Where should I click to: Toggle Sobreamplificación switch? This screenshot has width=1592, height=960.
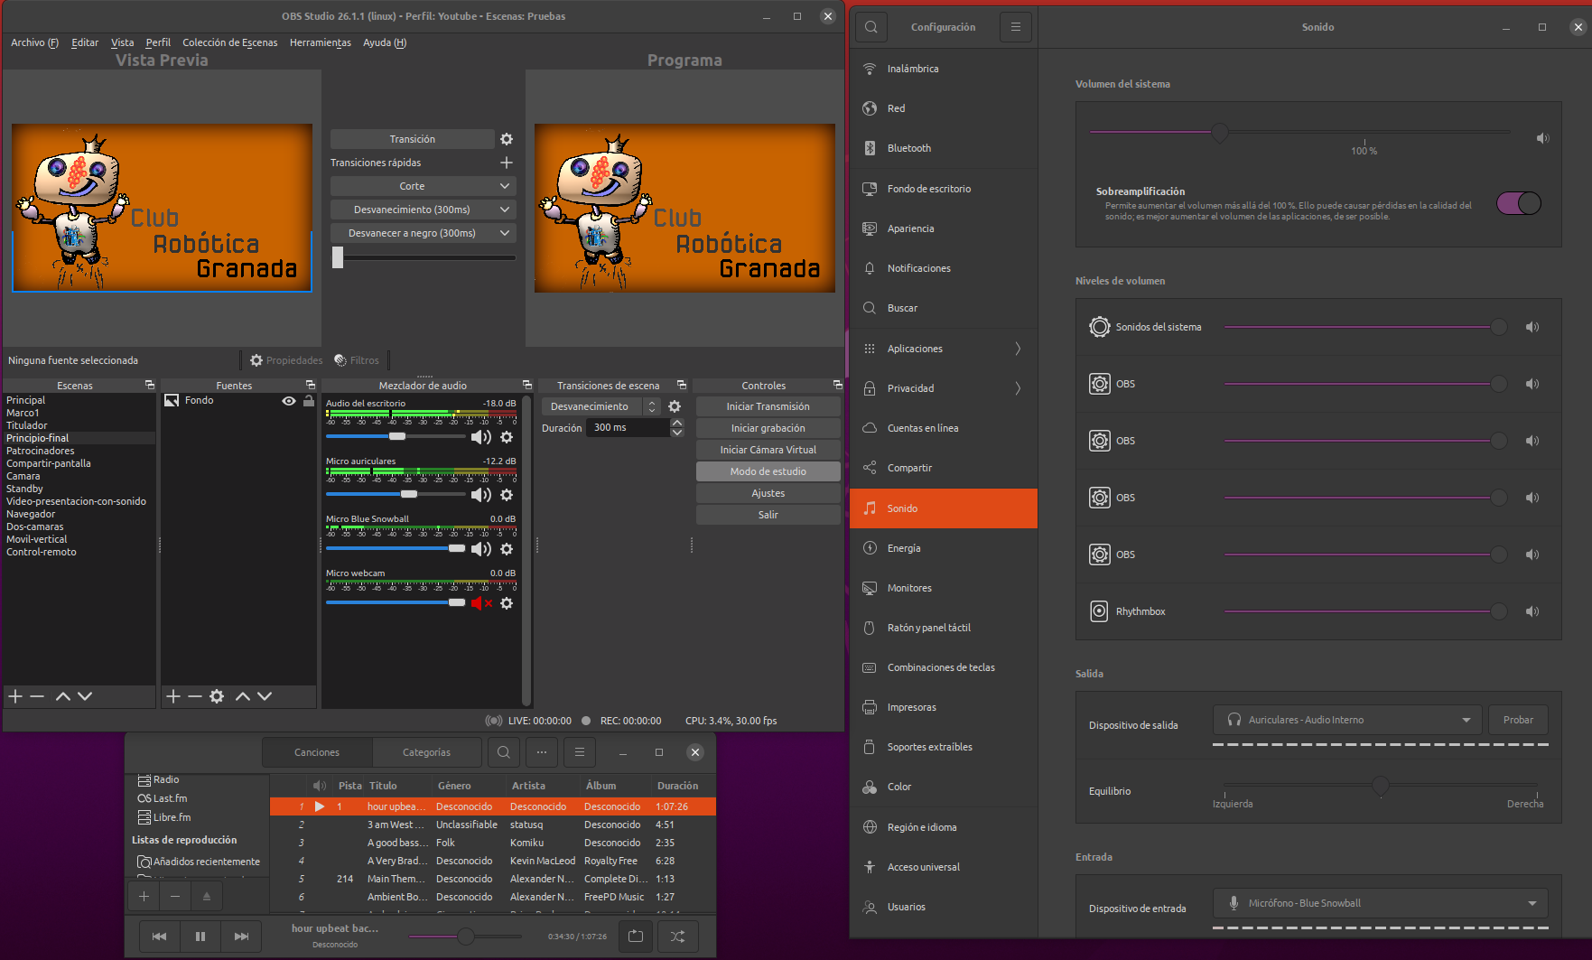click(x=1519, y=203)
